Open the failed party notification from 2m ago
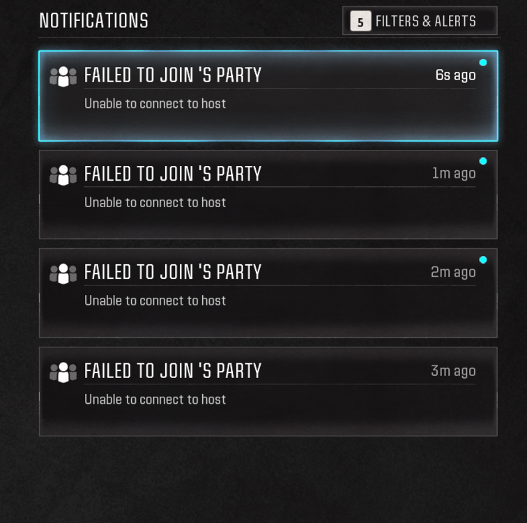The width and height of the screenshot is (527, 523). pyautogui.click(x=268, y=293)
